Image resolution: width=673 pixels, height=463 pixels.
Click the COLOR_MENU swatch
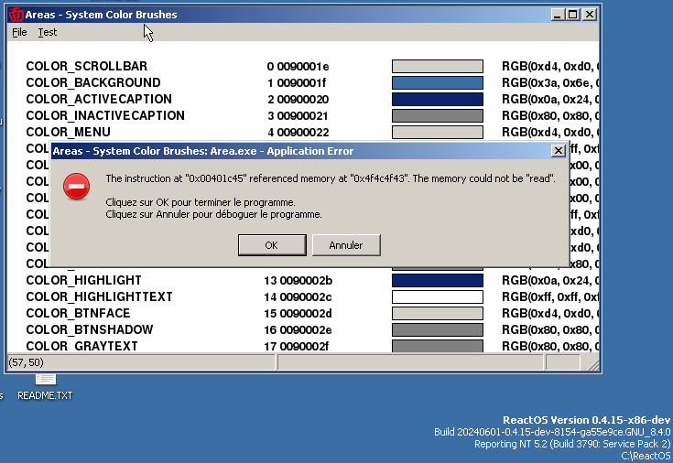[x=438, y=132]
